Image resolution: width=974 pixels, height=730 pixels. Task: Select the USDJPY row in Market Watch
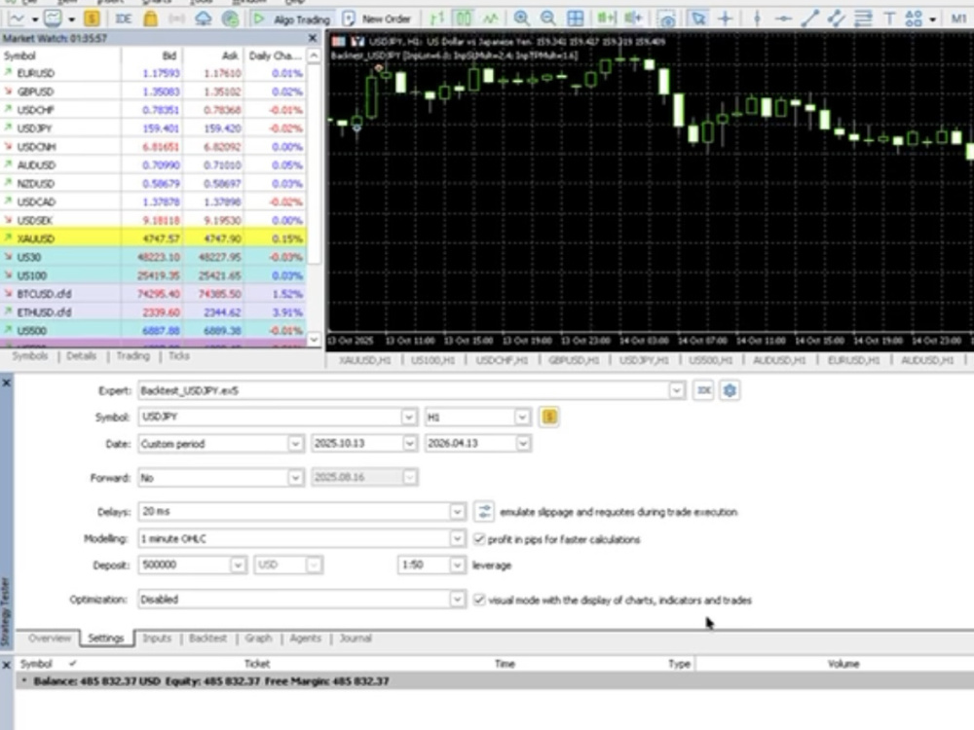click(x=153, y=128)
